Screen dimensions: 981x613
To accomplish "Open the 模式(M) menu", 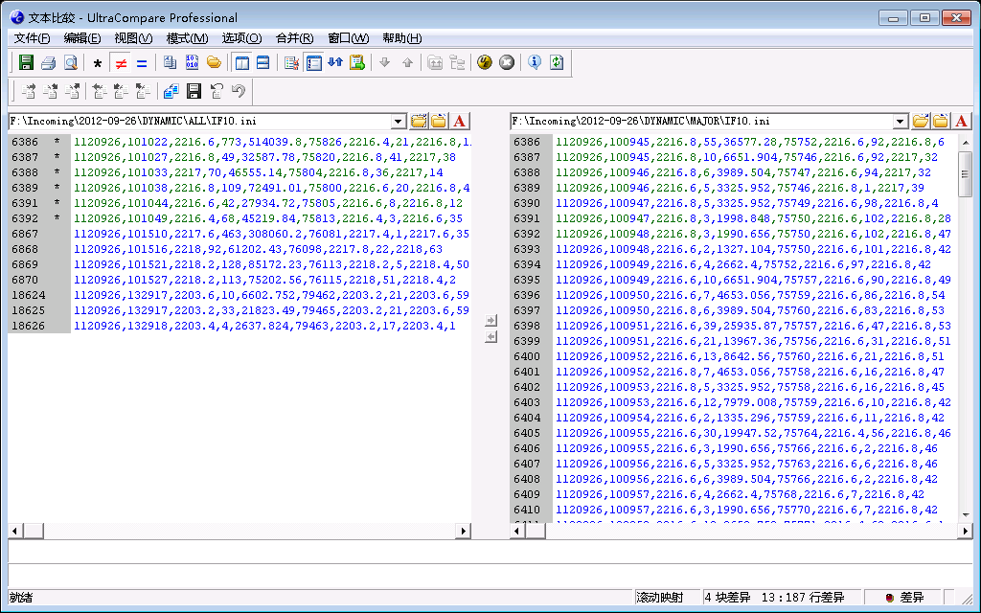I will pos(187,38).
